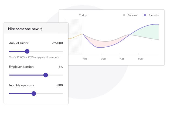
Task: Click the up-down arrows beside Hire someone new
Action: (x=41, y=29)
